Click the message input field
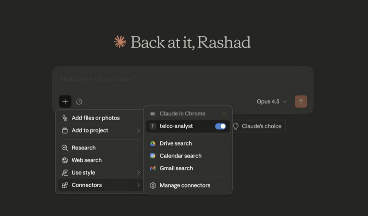Viewport: 368px width, 216px height. point(183,79)
